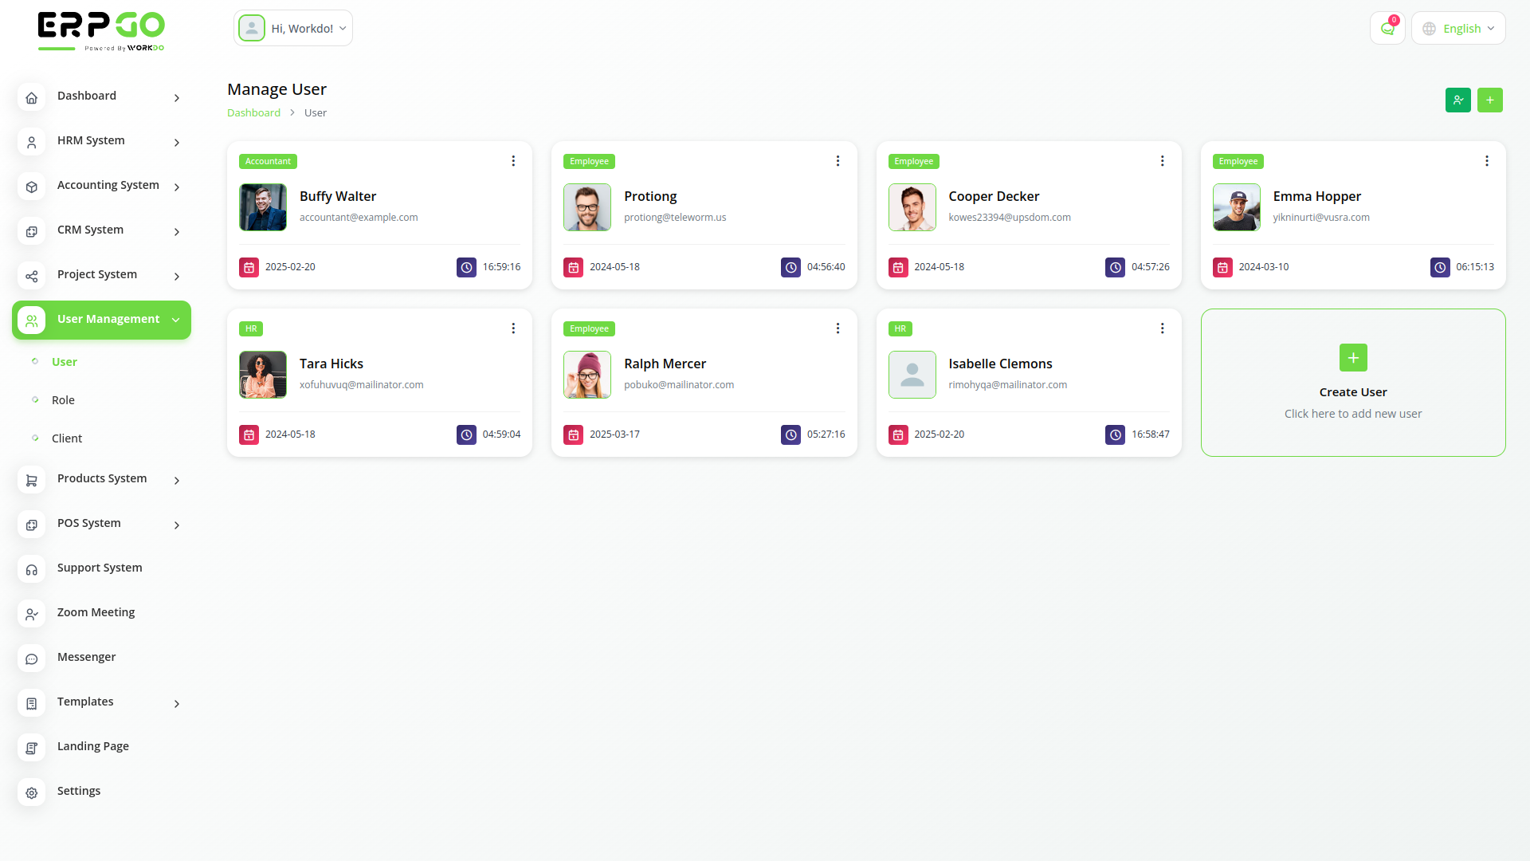1530x861 pixels.
Task: Select the HRM System icon in sidebar
Action: (31, 143)
